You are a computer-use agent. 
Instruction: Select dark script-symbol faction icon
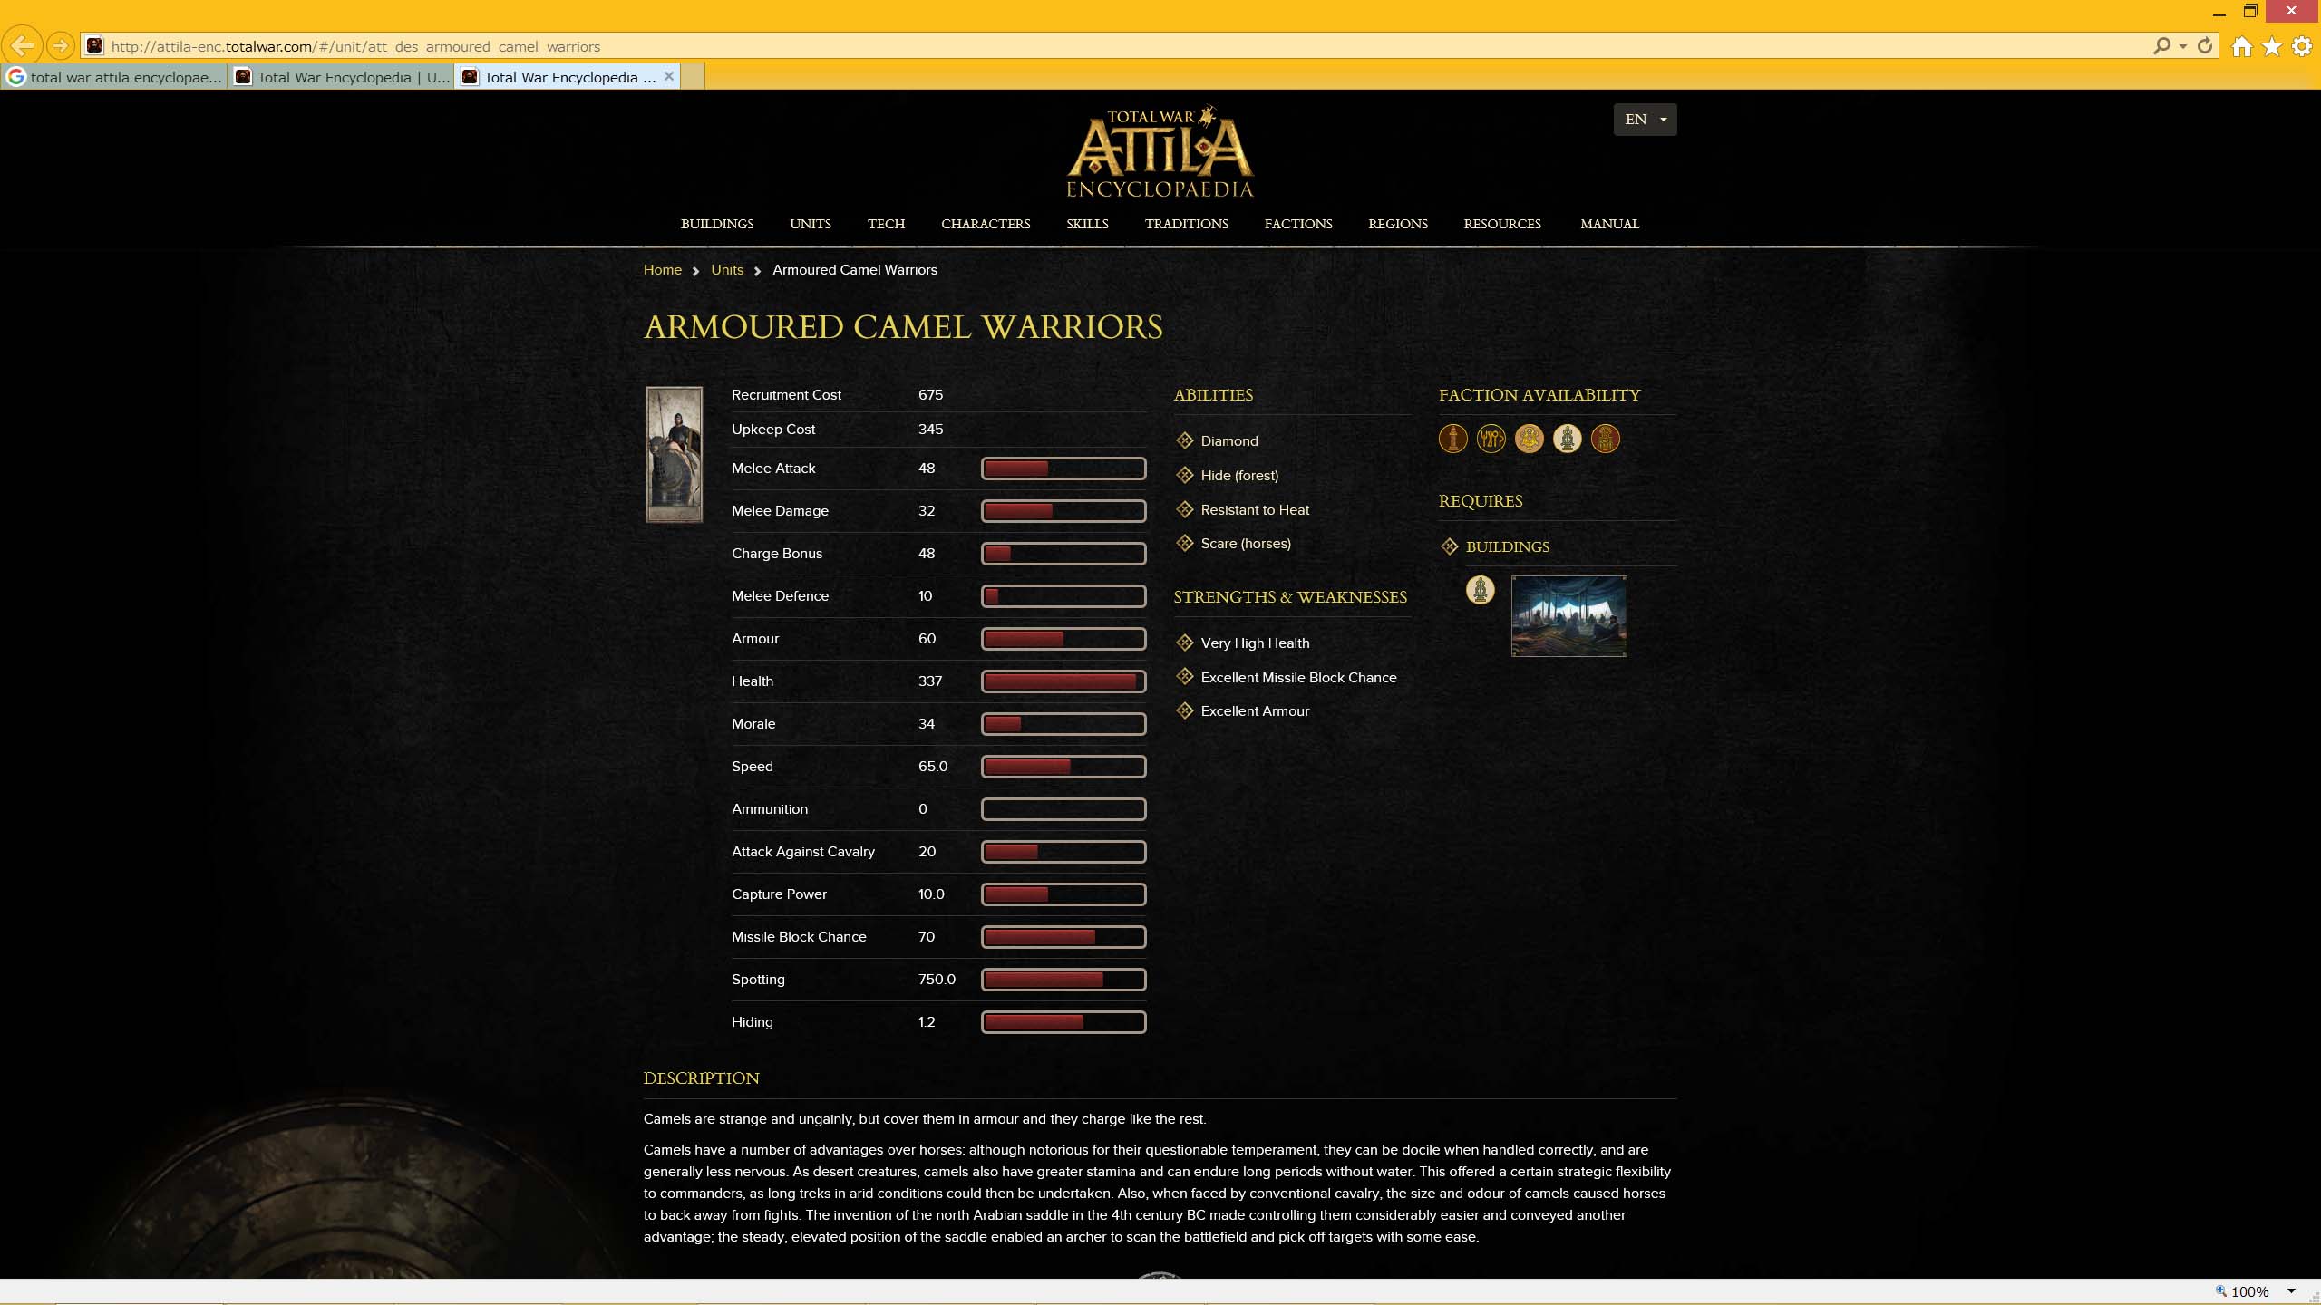click(x=1491, y=439)
